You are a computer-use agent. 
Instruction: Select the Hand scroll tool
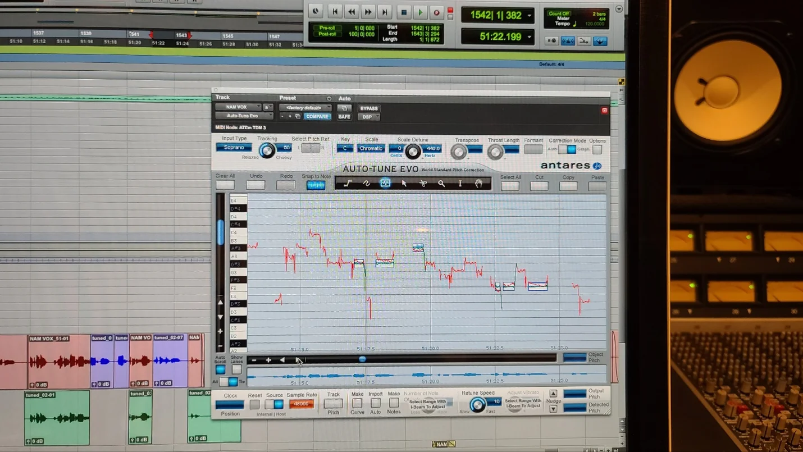tap(478, 183)
